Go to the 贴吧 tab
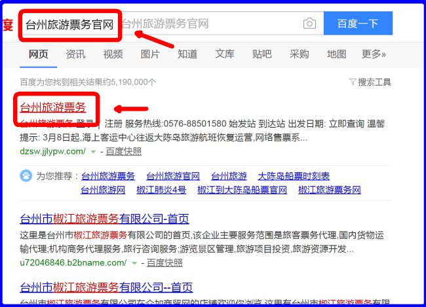This screenshot has height=307, width=426. tap(262, 54)
